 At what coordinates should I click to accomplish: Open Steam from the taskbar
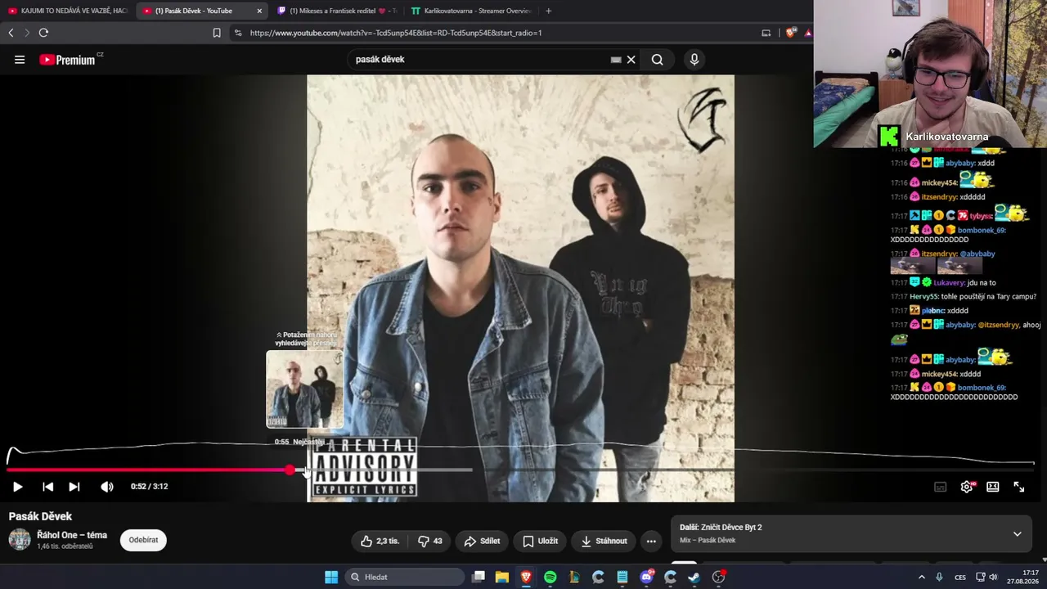click(694, 578)
